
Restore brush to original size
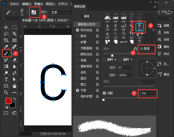(x=135, y=49)
